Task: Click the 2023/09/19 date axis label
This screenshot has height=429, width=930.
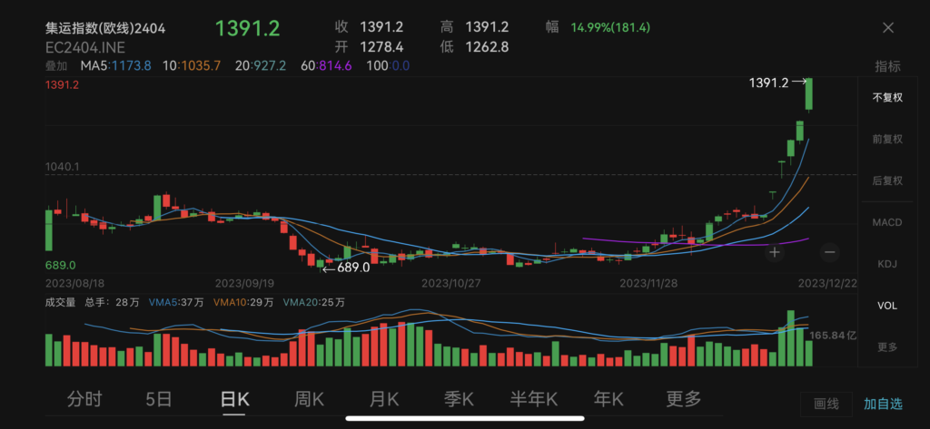Action: [244, 283]
